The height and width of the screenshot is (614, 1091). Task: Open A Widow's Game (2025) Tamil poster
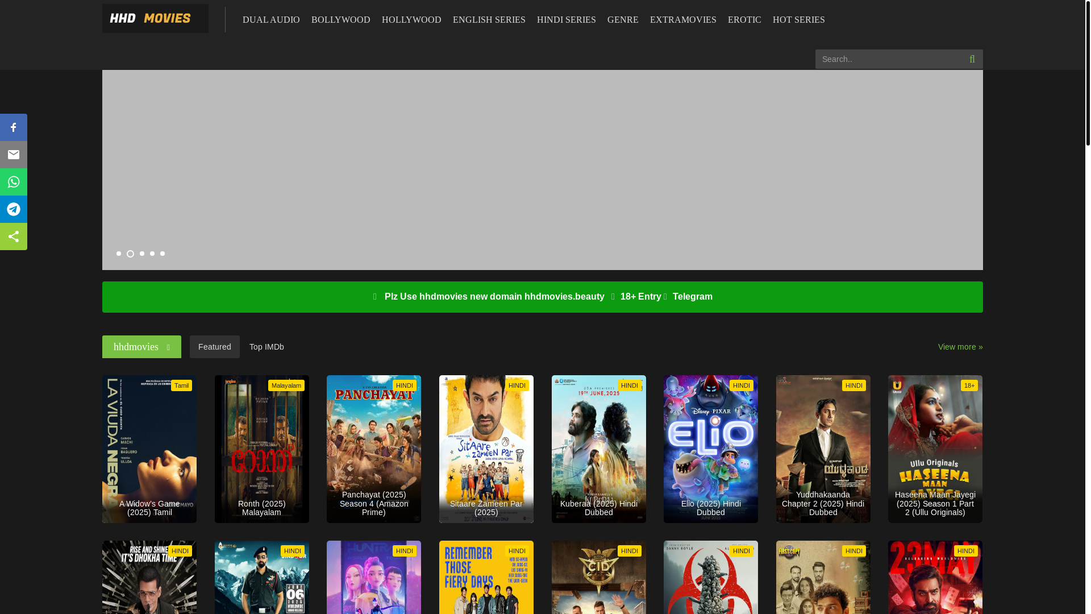point(149,449)
